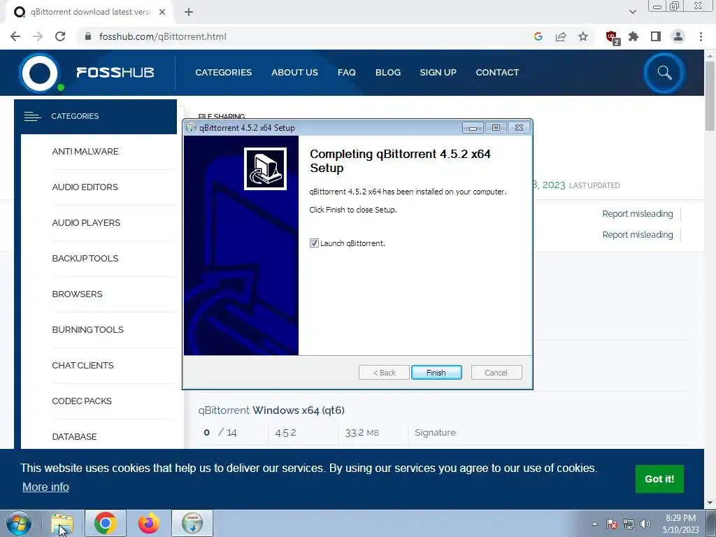
Task: Open the tab search chevron
Action: tap(632, 13)
